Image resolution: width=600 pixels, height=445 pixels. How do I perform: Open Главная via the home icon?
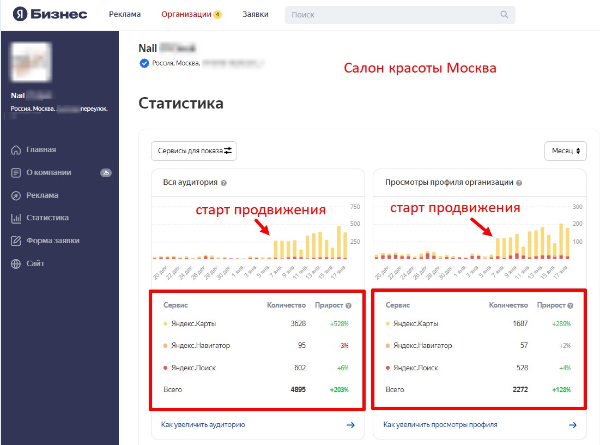[16, 150]
